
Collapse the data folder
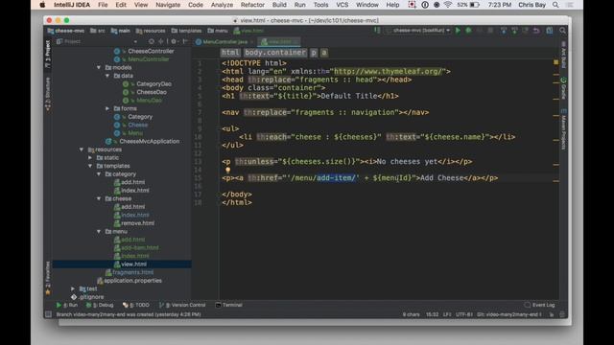pyautogui.click(x=107, y=76)
